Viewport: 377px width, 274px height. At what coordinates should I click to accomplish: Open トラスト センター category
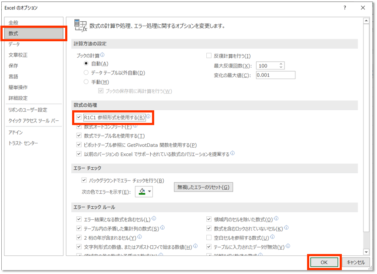point(34,143)
